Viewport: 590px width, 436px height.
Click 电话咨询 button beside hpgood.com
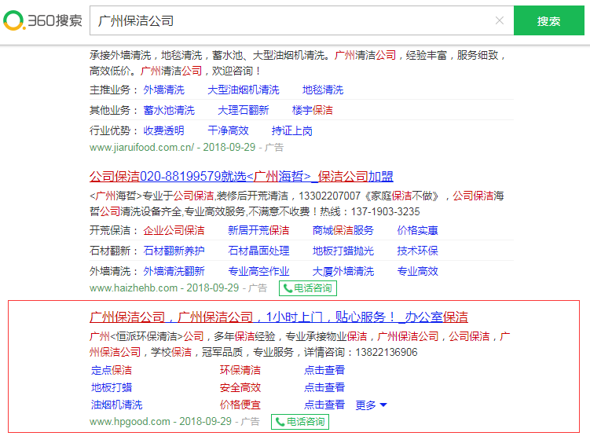[300, 422]
